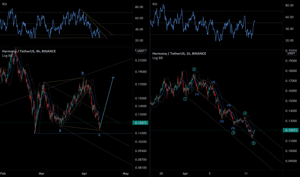The image size is (300, 177).
Task: Select wave label 'b' on the 4h chart
Action: 83,73
